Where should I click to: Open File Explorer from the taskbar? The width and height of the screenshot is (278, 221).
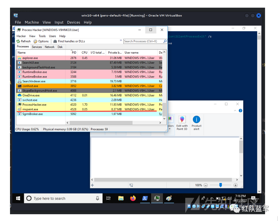click(x=121, y=198)
